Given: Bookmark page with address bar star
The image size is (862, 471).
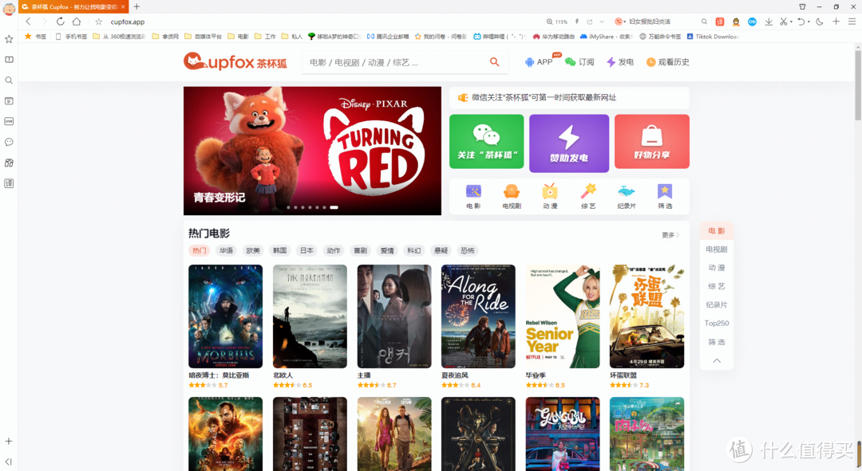Looking at the screenshot, I should [x=99, y=22].
